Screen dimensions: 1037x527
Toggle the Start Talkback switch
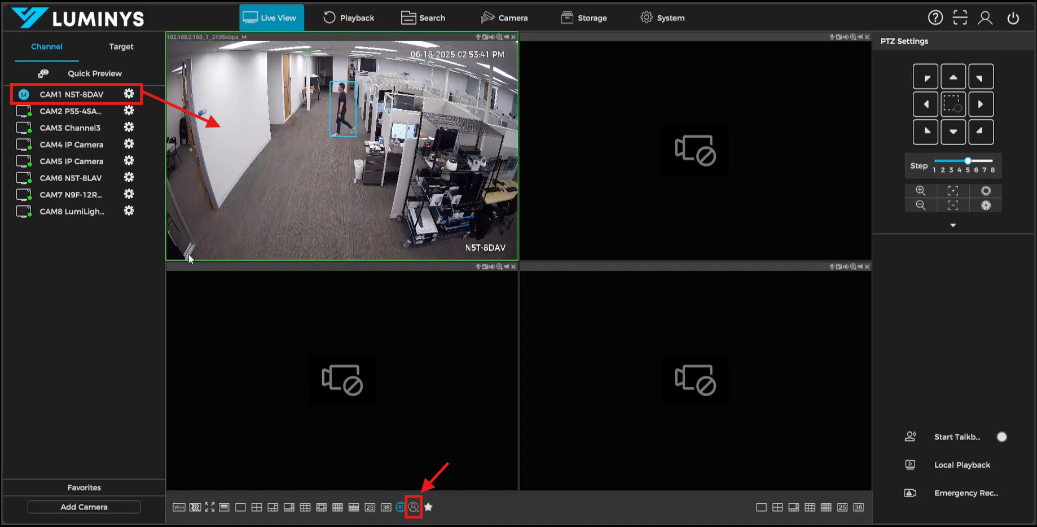click(1001, 437)
